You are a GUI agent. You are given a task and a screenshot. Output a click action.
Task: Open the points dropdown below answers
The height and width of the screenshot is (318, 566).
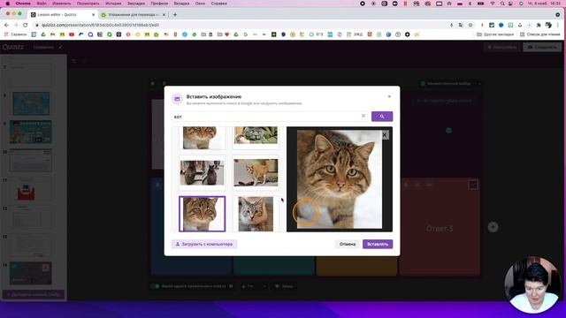coord(254,286)
